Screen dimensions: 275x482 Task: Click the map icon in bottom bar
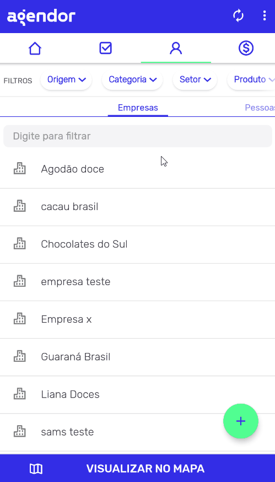click(x=36, y=469)
